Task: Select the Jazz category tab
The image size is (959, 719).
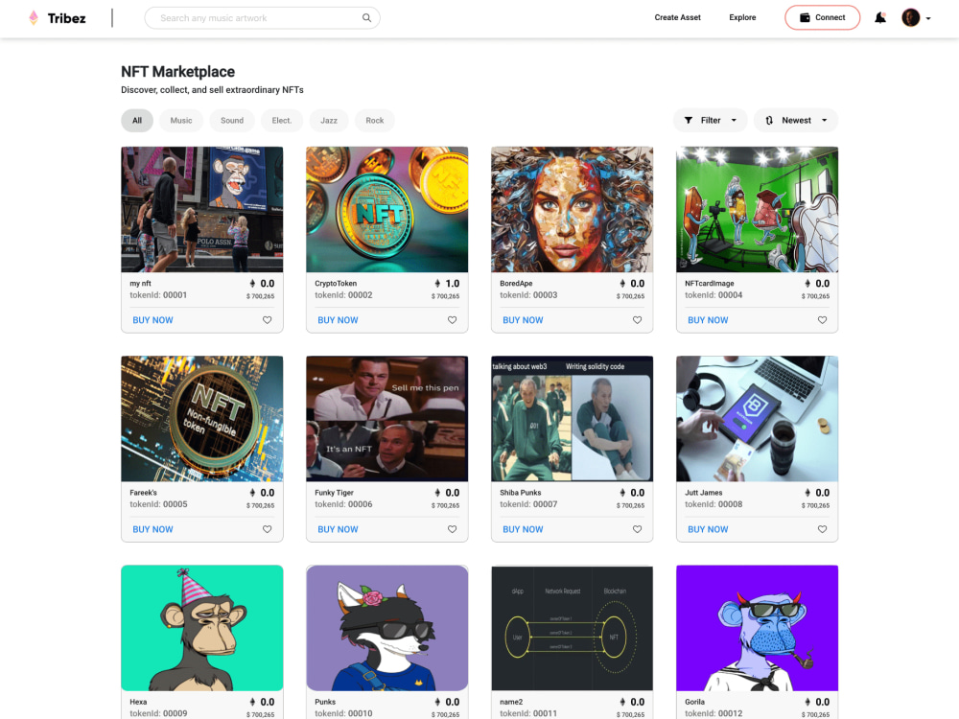Action: click(x=329, y=121)
